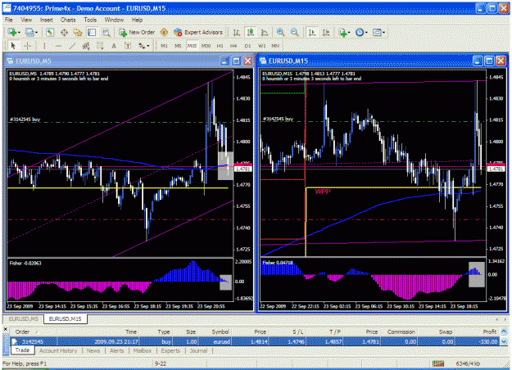This screenshot has height=370, width=512.
Task: Switch timeframe to H1
Action: pos(220,46)
